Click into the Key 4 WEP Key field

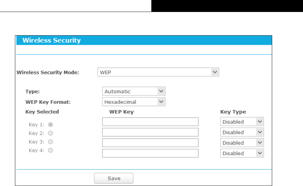150,153
